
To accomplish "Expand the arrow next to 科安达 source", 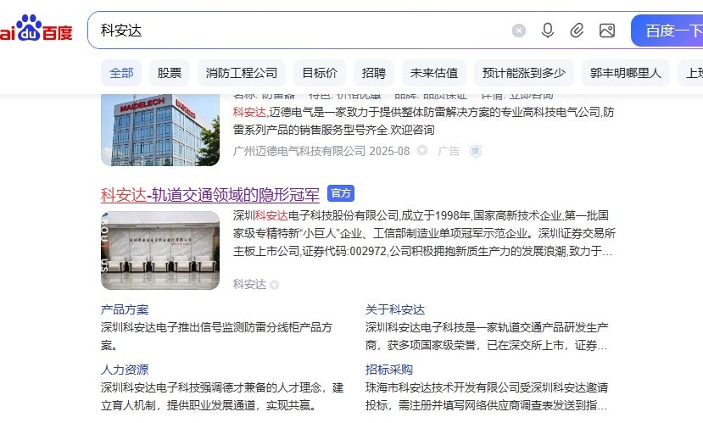I will [x=275, y=285].
